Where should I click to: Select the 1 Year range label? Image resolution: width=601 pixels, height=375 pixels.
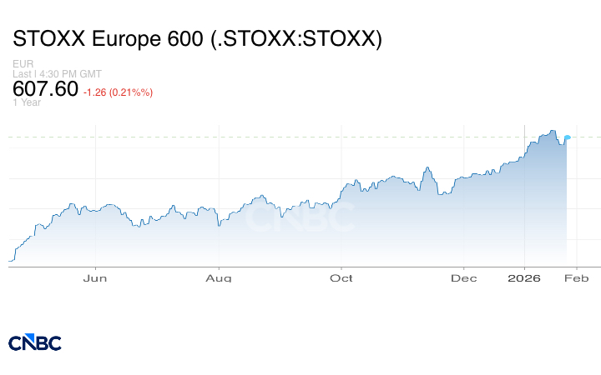tap(27, 103)
